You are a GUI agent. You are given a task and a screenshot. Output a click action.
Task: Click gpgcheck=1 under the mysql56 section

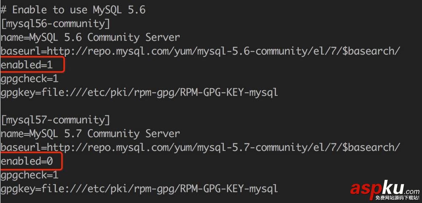(29, 79)
